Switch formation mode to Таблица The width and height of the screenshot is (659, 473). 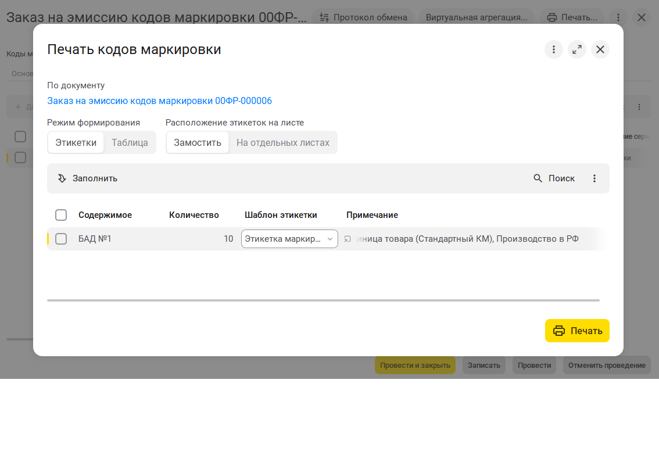(130, 143)
